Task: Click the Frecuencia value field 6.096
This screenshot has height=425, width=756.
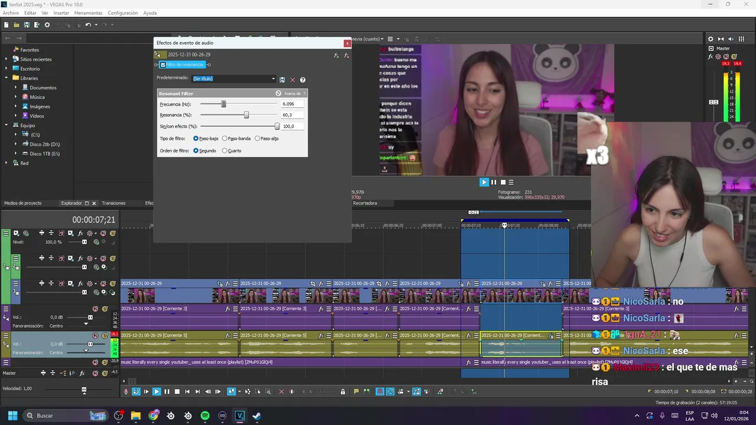Action: point(292,104)
